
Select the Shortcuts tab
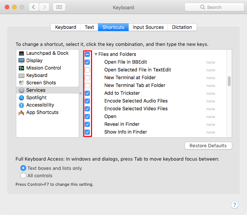(113, 27)
